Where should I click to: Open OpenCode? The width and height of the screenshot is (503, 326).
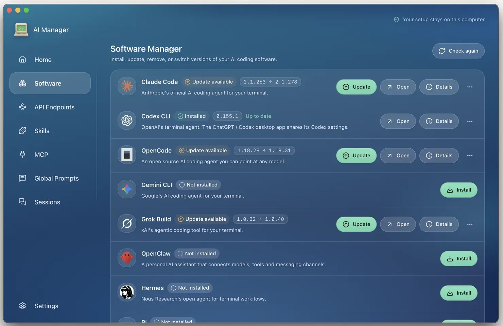click(x=398, y=156)
